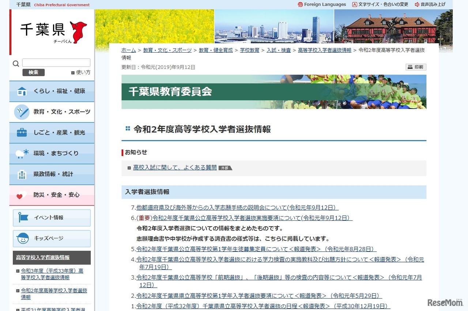Click the search text input field
The width and height of the screenshot is (468, 311).
click(x=56, y=63)
